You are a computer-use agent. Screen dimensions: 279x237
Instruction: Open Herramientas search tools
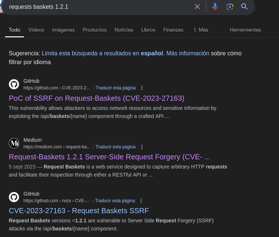(x=245, y=30)
